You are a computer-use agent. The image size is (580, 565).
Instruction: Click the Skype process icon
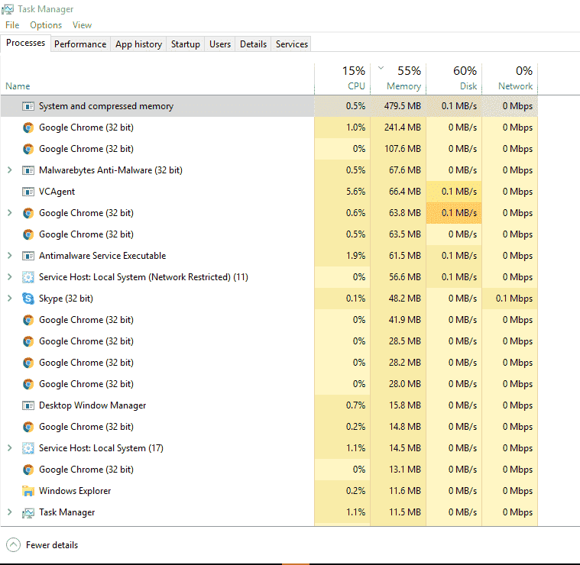28,299
